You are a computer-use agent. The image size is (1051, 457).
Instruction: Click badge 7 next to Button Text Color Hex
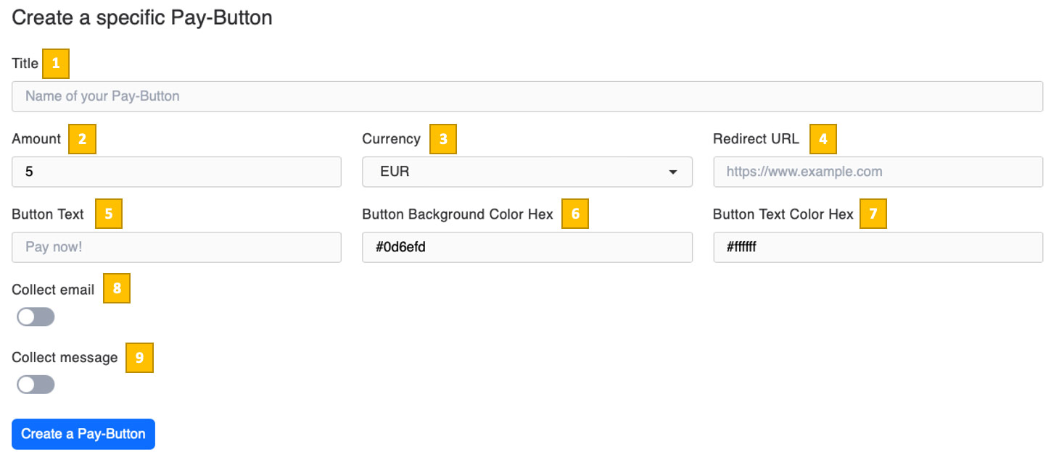pos(873,214)
